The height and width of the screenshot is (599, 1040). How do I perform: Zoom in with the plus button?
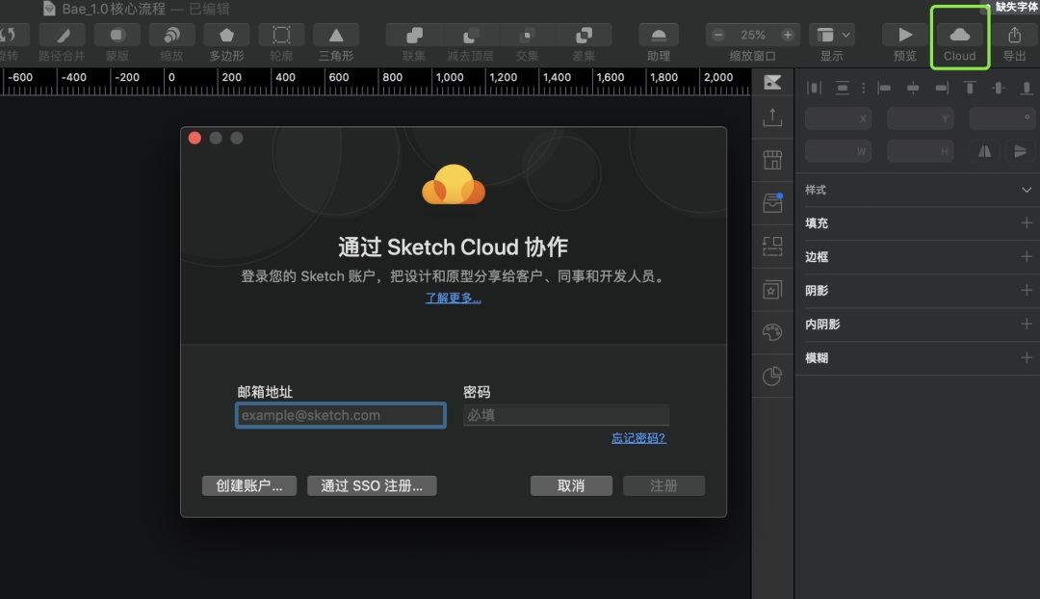pyautogui.click(x=788, y=35)
